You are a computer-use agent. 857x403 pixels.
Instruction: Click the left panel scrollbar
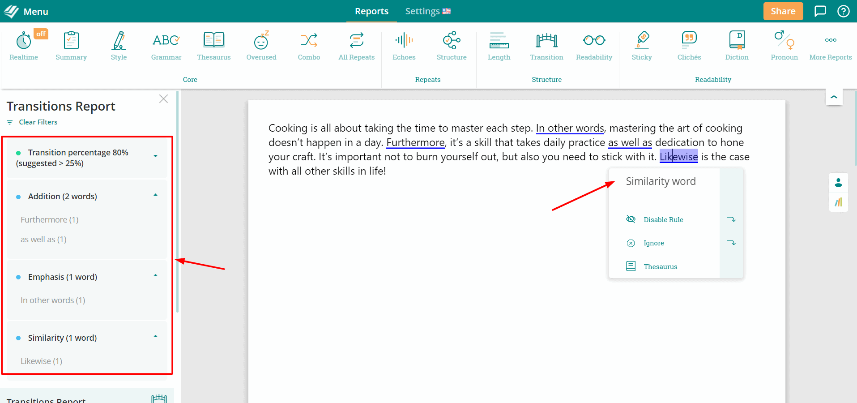click(178, 201)
